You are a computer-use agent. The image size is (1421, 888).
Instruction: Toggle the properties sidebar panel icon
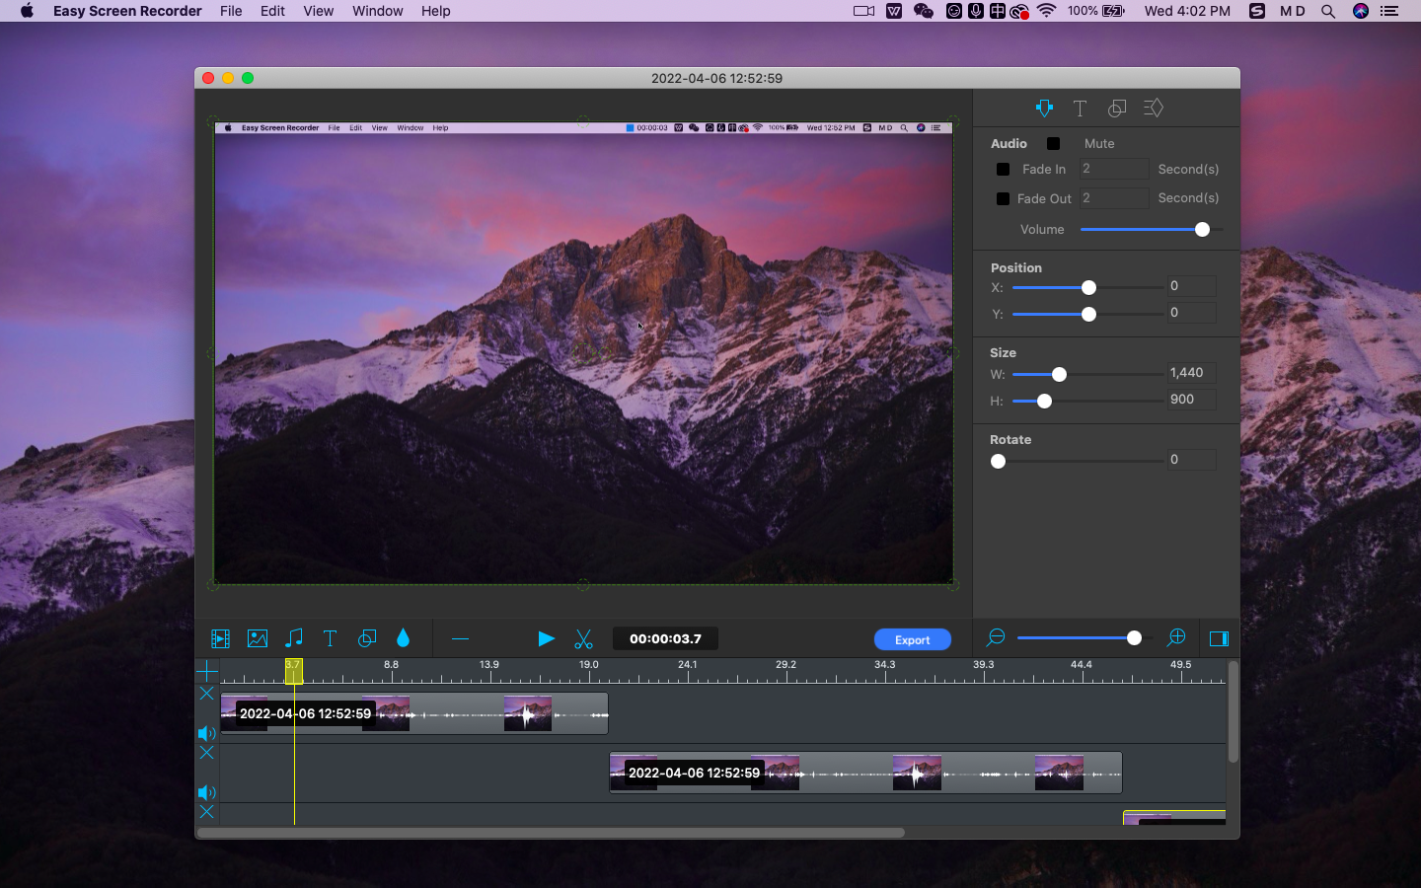coord(1219,638)
